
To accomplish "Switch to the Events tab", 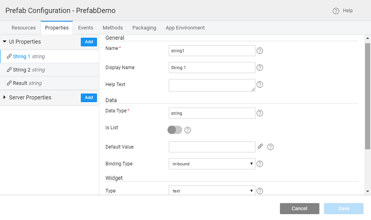I will [86, 28].
